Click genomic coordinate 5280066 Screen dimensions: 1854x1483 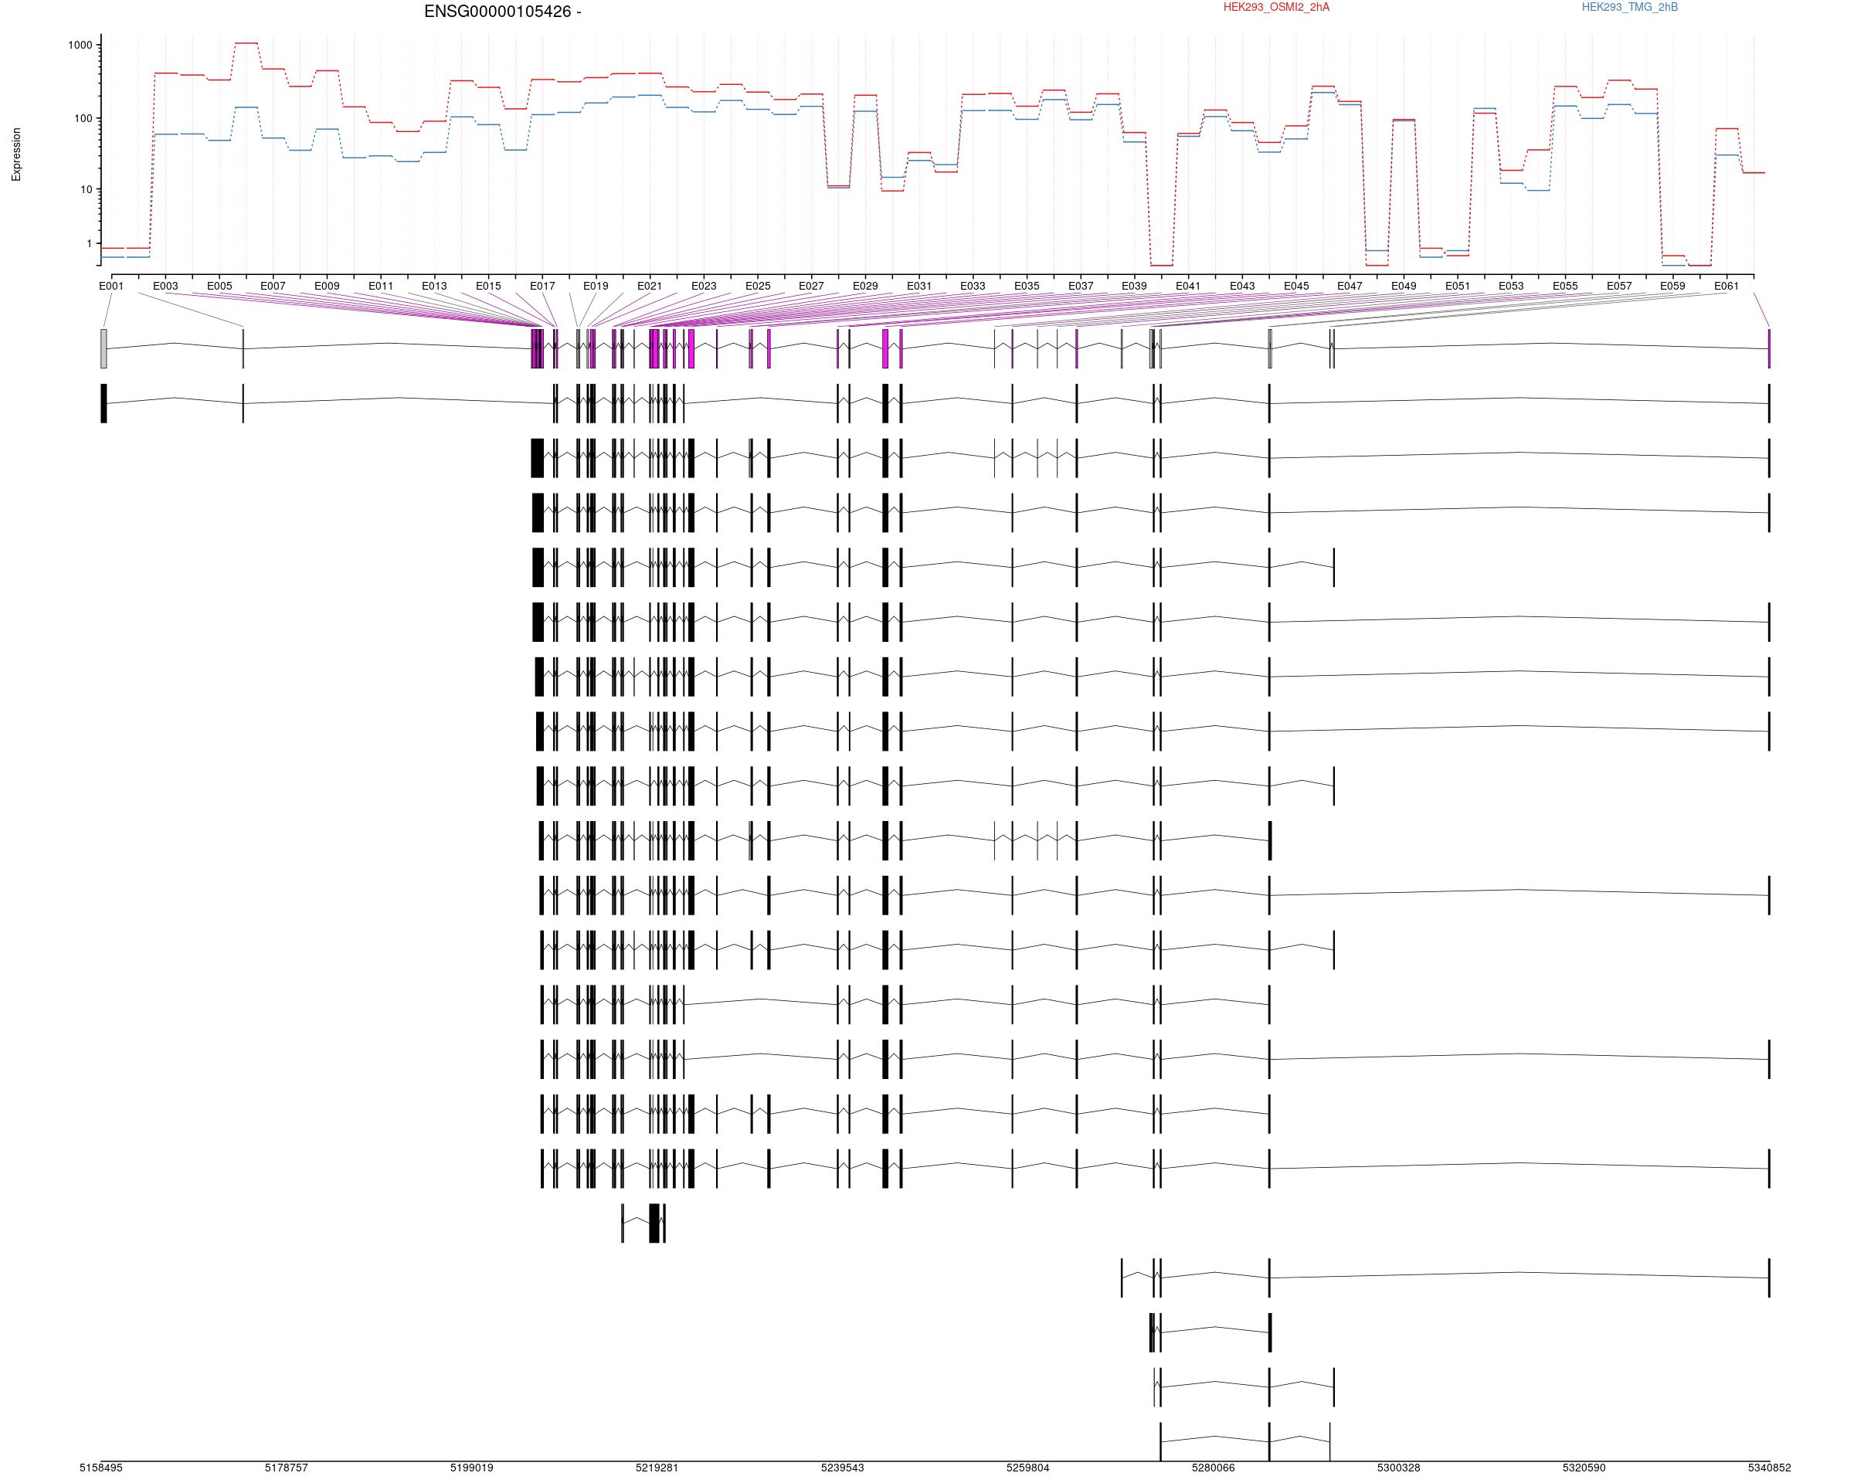tap(1214, 1468)
